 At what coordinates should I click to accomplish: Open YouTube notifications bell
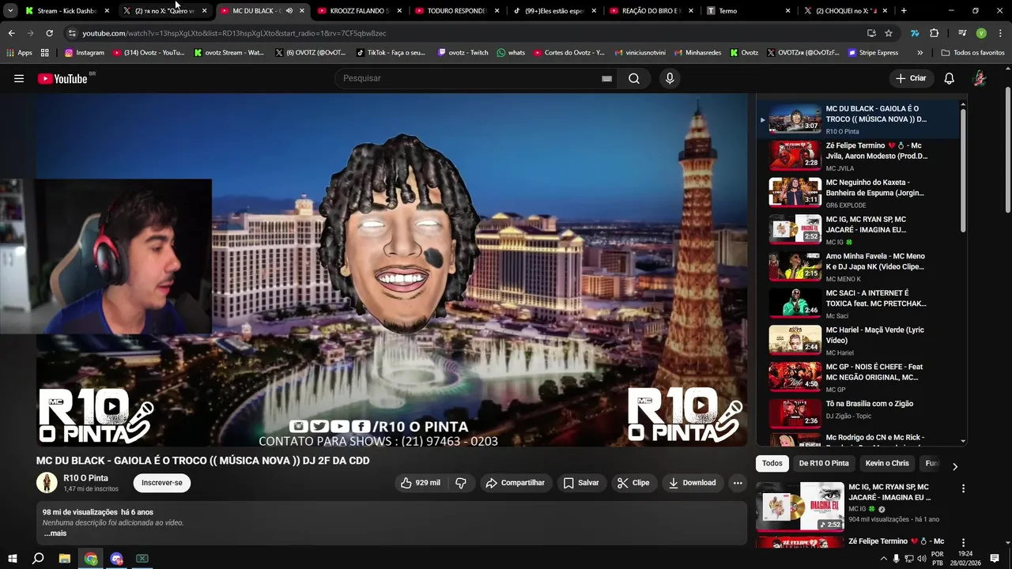949,78
